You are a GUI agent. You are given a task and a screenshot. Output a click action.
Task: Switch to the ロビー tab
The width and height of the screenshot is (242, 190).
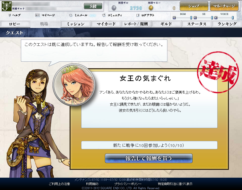(15, 24)
